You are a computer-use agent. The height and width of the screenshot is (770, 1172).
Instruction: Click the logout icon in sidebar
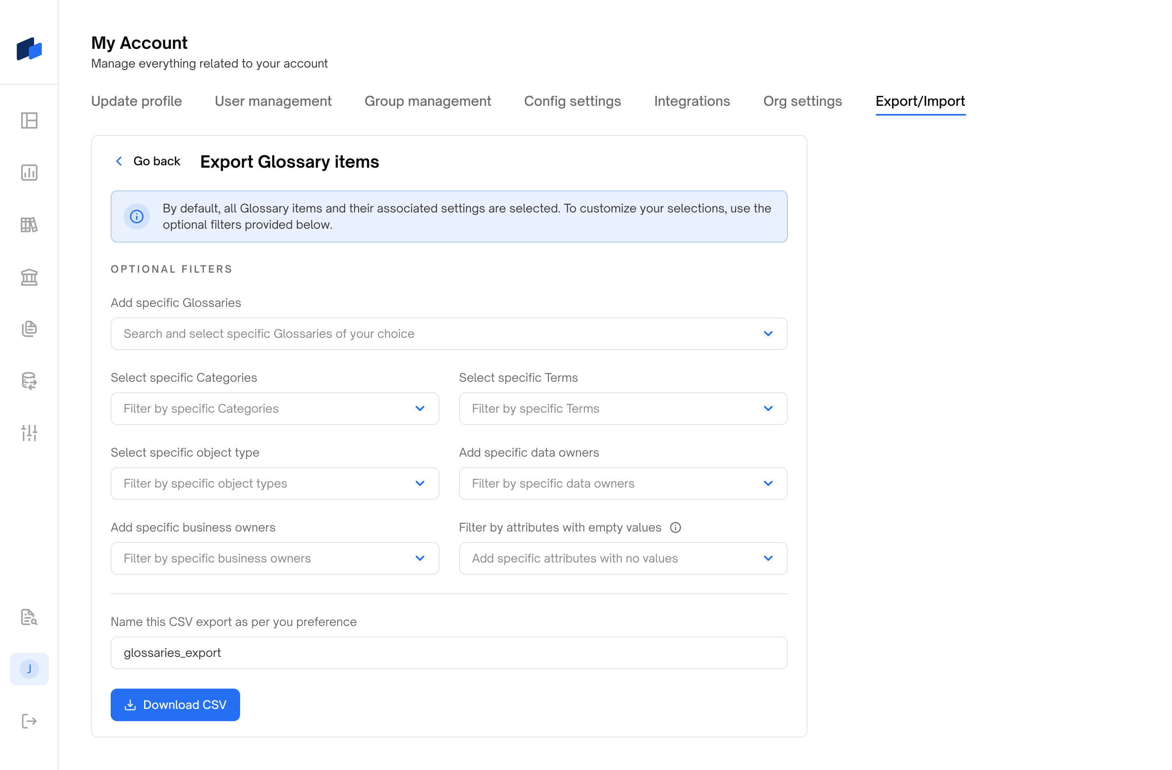click(29, 721)
